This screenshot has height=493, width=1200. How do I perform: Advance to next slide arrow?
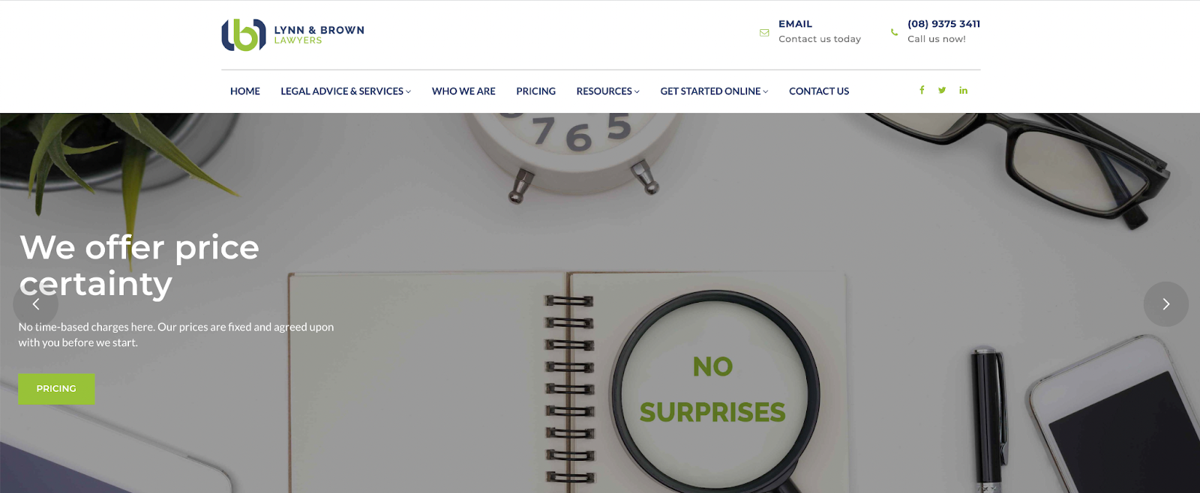[1165, 303]
